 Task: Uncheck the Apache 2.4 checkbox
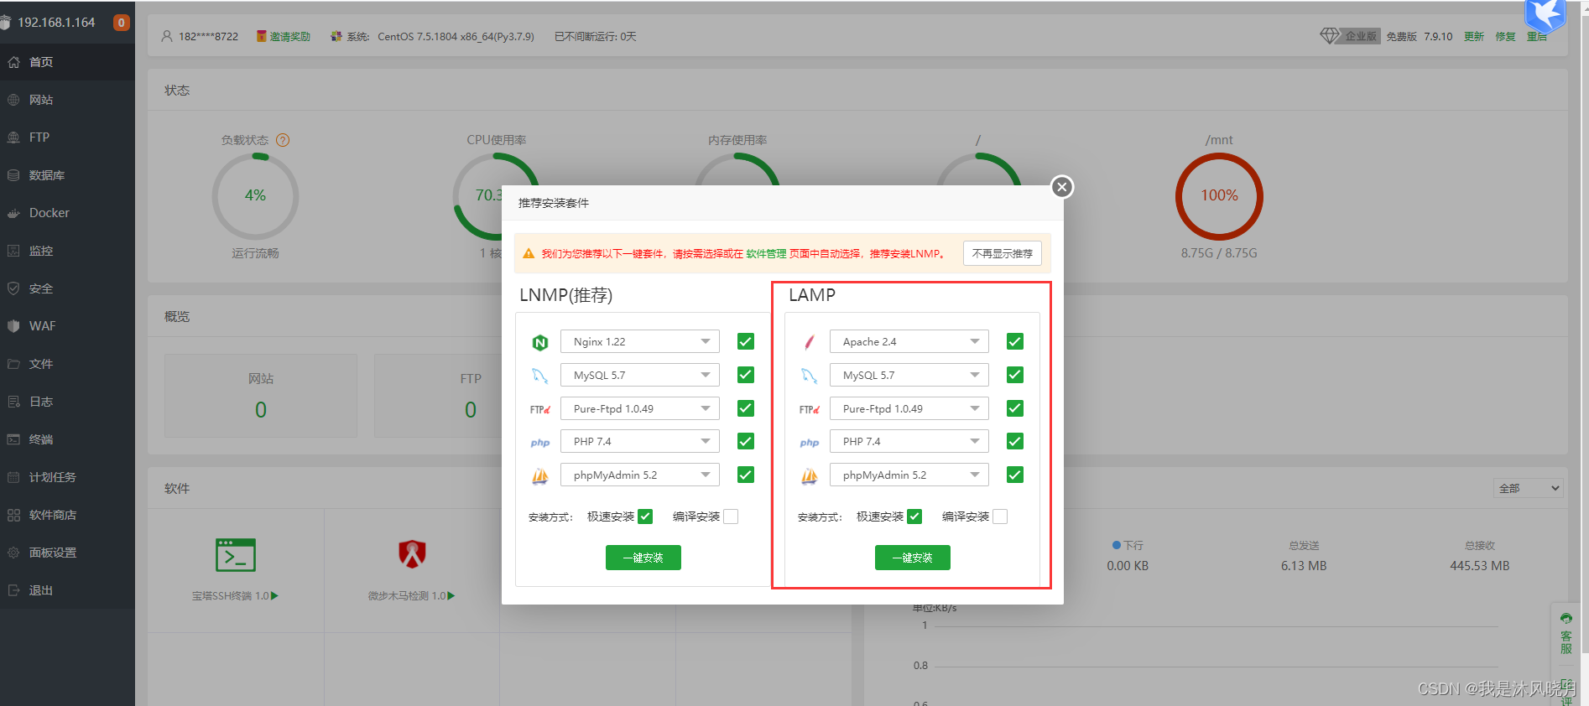coord(1015,341)
